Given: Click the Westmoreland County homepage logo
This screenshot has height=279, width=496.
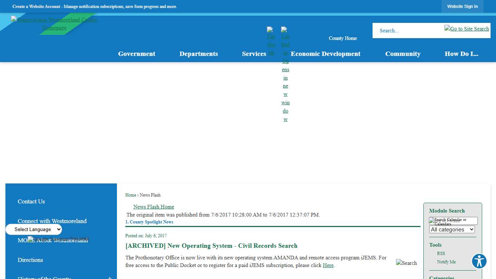Looking at the screenshot, I should click(x=54, y=24).
